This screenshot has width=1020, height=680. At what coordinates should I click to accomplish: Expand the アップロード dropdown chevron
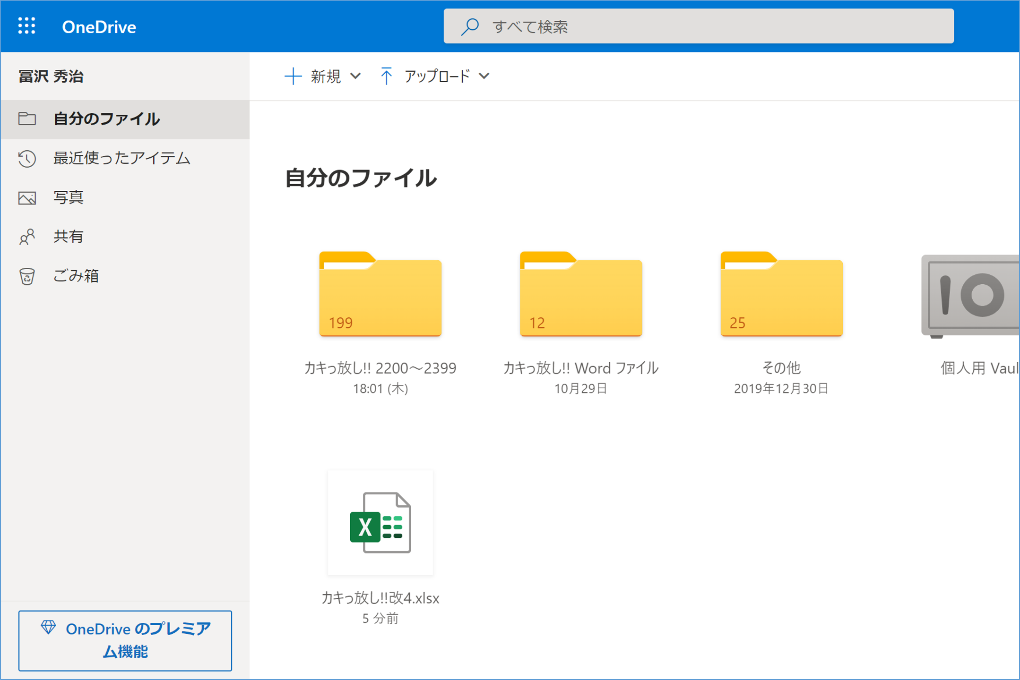[484, 76]
